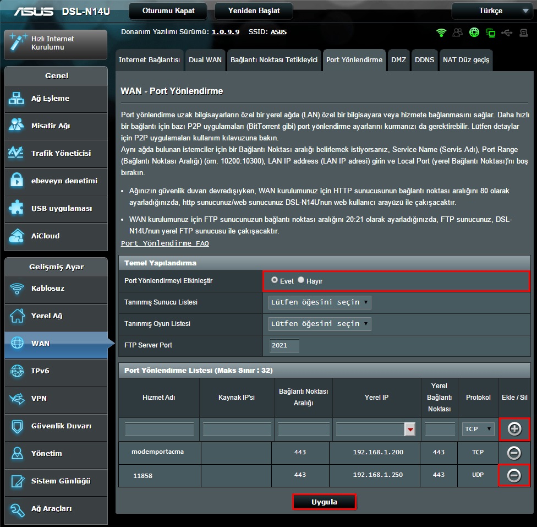This screenshot has height=527, width=537.
Task: Click the Yeniden Başlat button
Action: 254,11
